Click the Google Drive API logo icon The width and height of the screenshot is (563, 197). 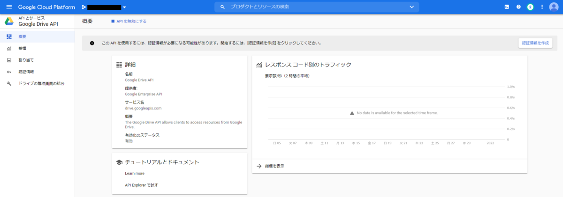[9, 21]
